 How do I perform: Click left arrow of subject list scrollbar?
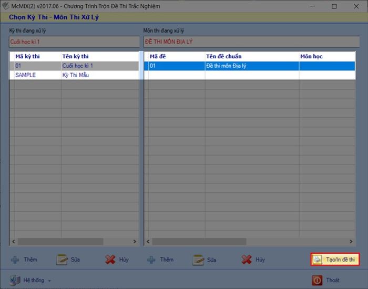click(148, 241)
